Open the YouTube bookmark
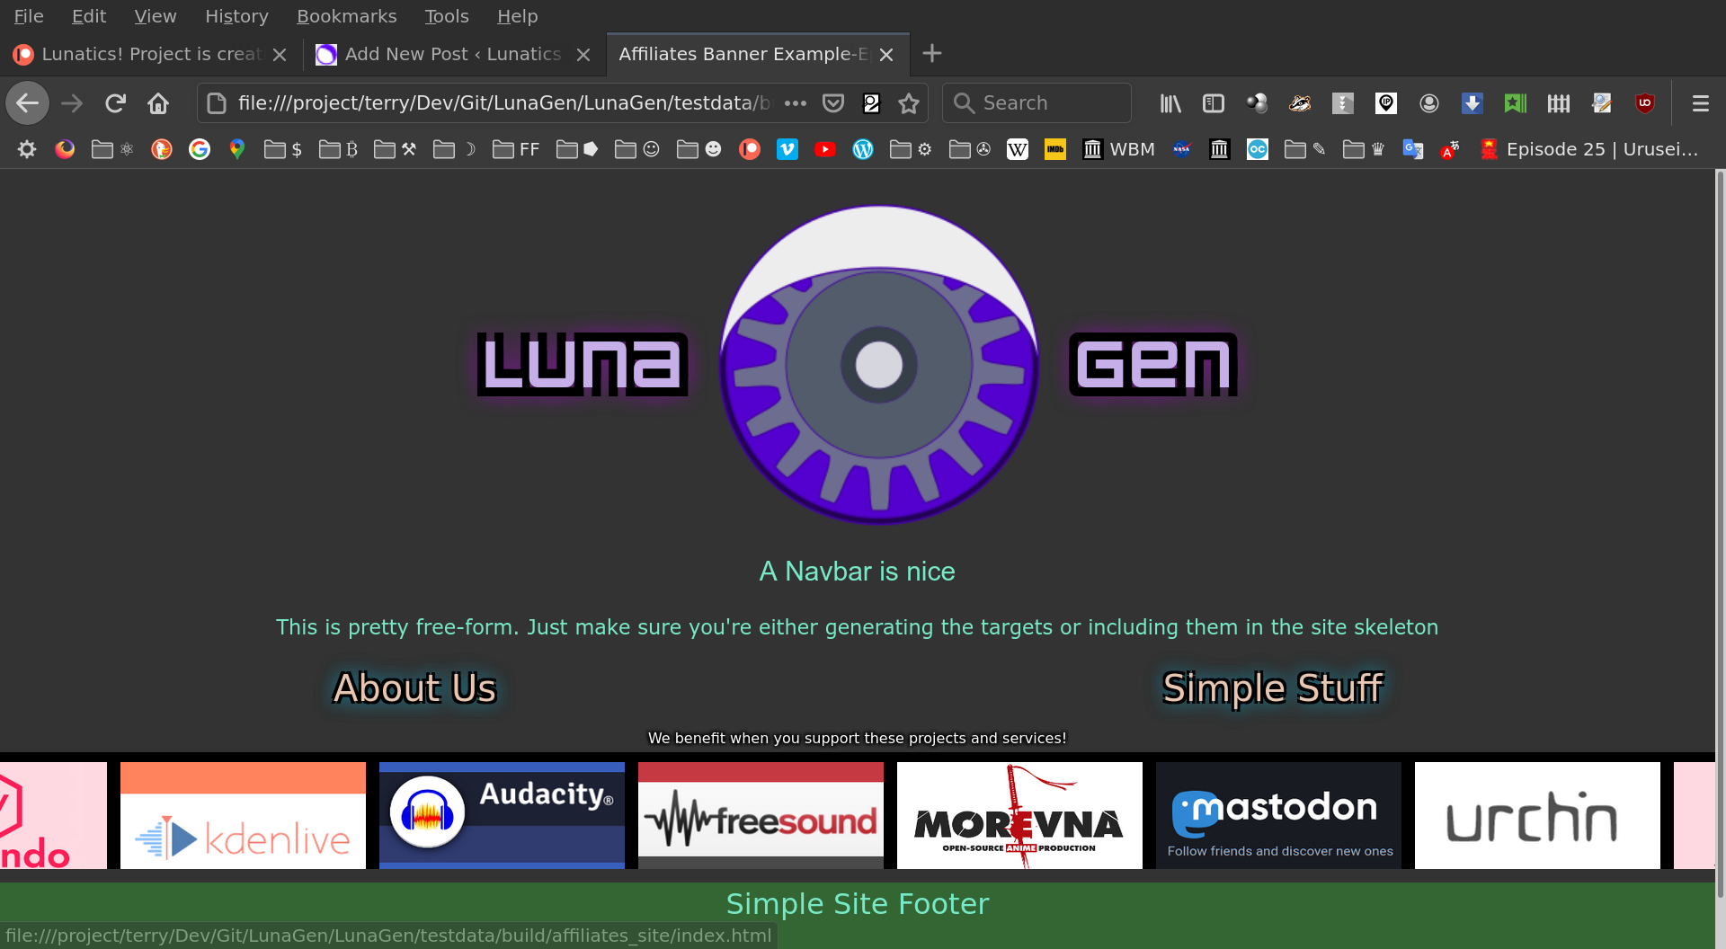 point(824,149)
